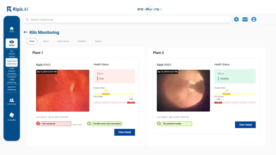This screenshot has width=276, height=155.
Task: Select Equipment Monitoring in sidebar
Action: pyautogui.click(x=12, y=88)
